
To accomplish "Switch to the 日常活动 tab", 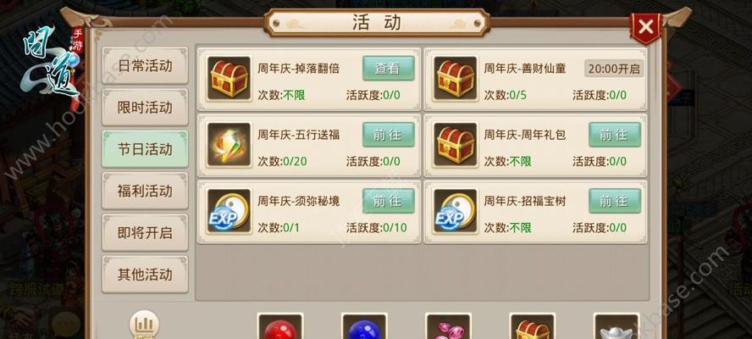I will (145, 66).
